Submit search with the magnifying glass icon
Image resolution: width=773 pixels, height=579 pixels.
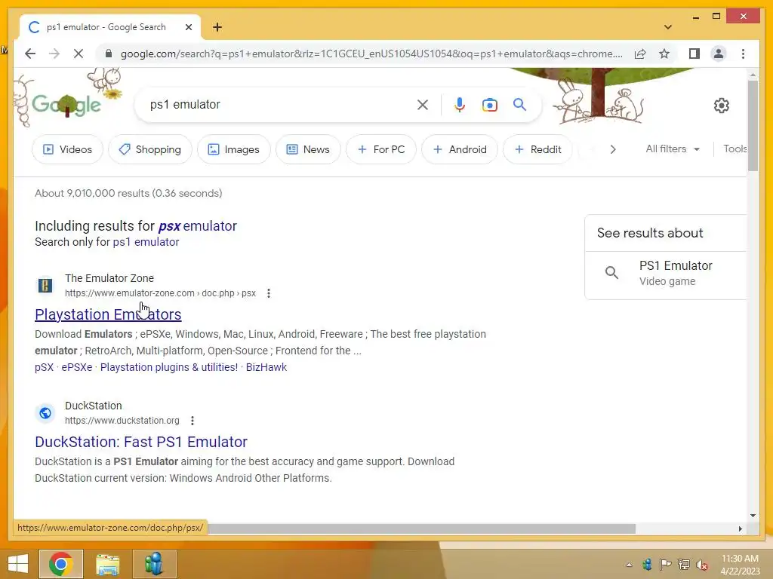pyautogui.click(x=519, y=104)
